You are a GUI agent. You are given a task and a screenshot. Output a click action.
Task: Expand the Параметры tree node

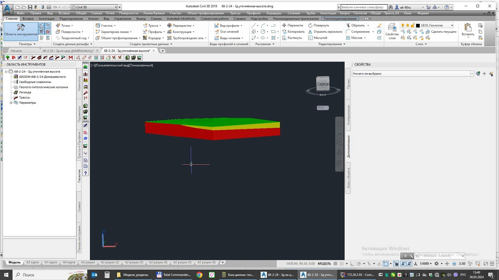pos(11,103)
